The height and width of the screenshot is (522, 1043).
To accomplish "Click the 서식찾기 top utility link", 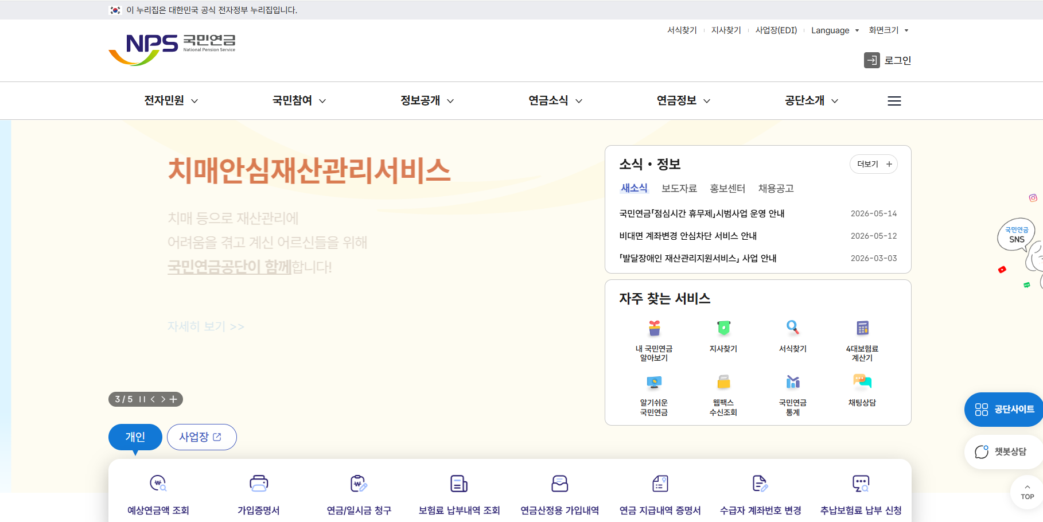I will click(682, 30).
